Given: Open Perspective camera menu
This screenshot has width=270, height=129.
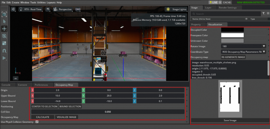Looking at the screenshot, I should click(62, 9).
